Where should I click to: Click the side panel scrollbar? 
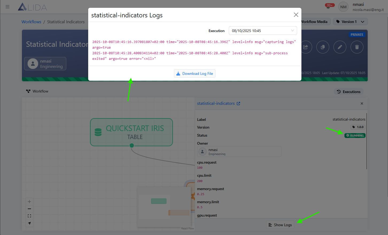[x=367, y=141]
